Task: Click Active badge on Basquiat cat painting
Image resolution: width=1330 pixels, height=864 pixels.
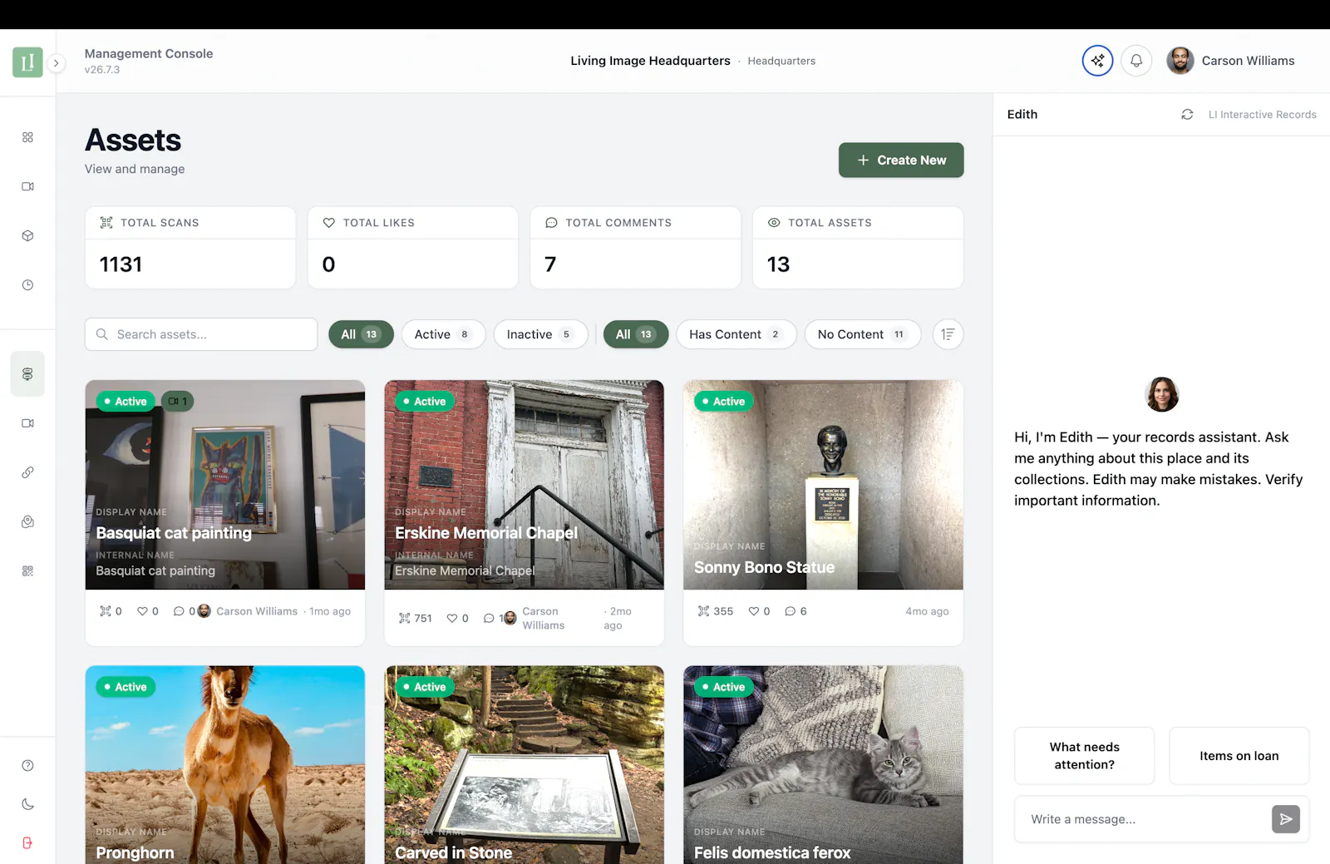Action: 126,402
